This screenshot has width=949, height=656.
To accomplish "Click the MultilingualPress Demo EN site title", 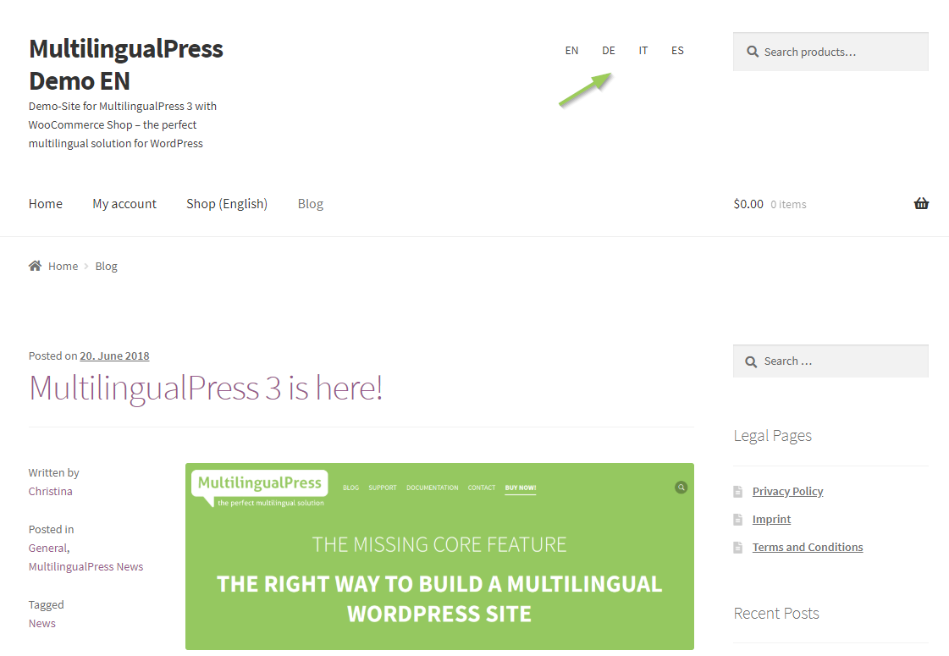I will (126, 64).
